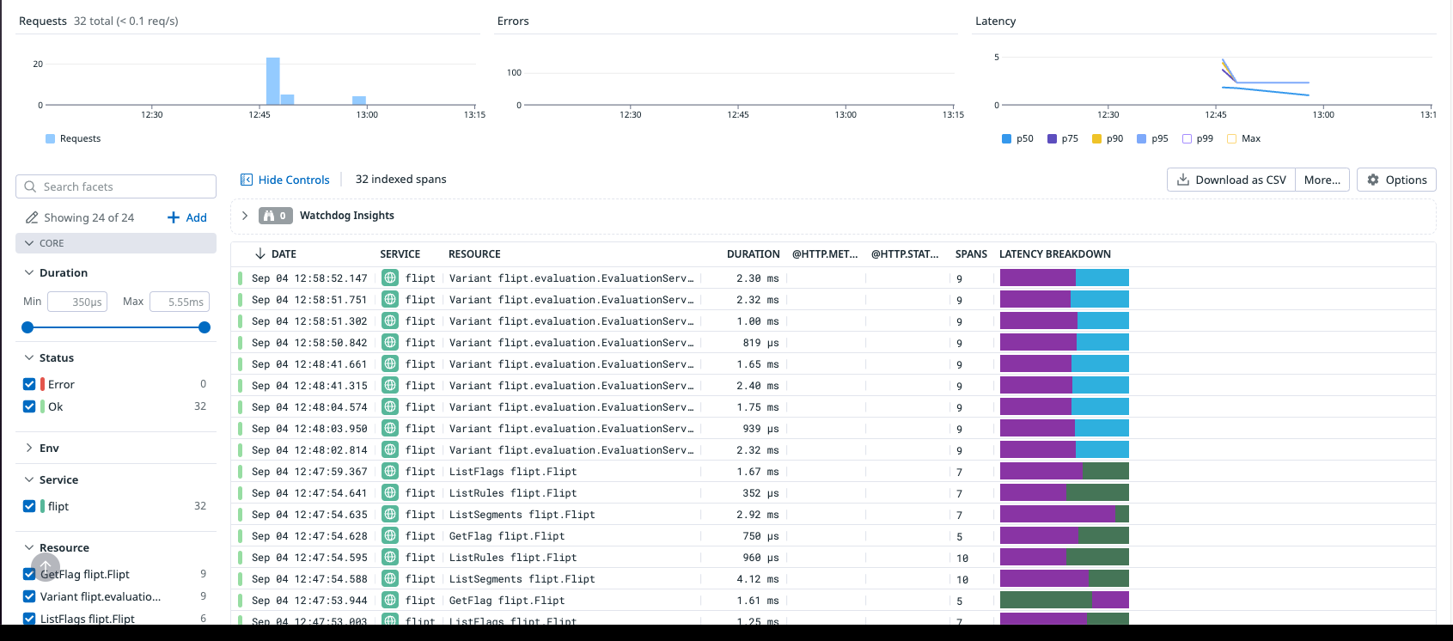Click the pencil icon beside Showing 24 of 24
1453x641 pixels.
(32, 217)
